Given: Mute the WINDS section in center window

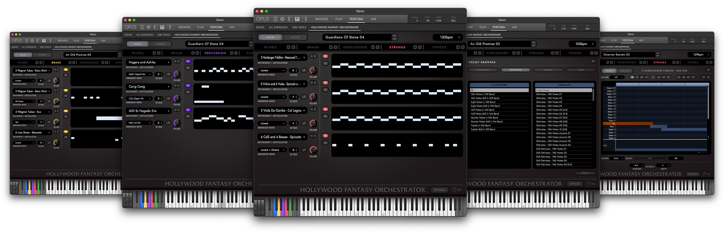Looking at the screenshot, I should point(289,47).
